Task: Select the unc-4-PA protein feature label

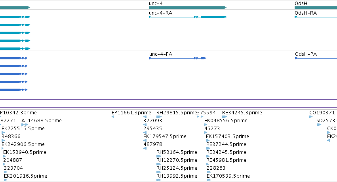Action: [161, 54]
